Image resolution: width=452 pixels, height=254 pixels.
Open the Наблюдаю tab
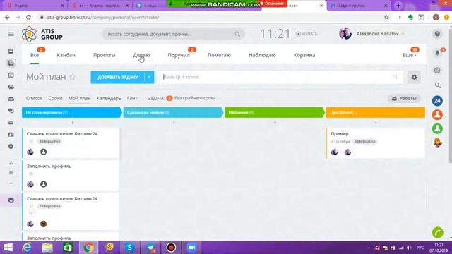262,55
